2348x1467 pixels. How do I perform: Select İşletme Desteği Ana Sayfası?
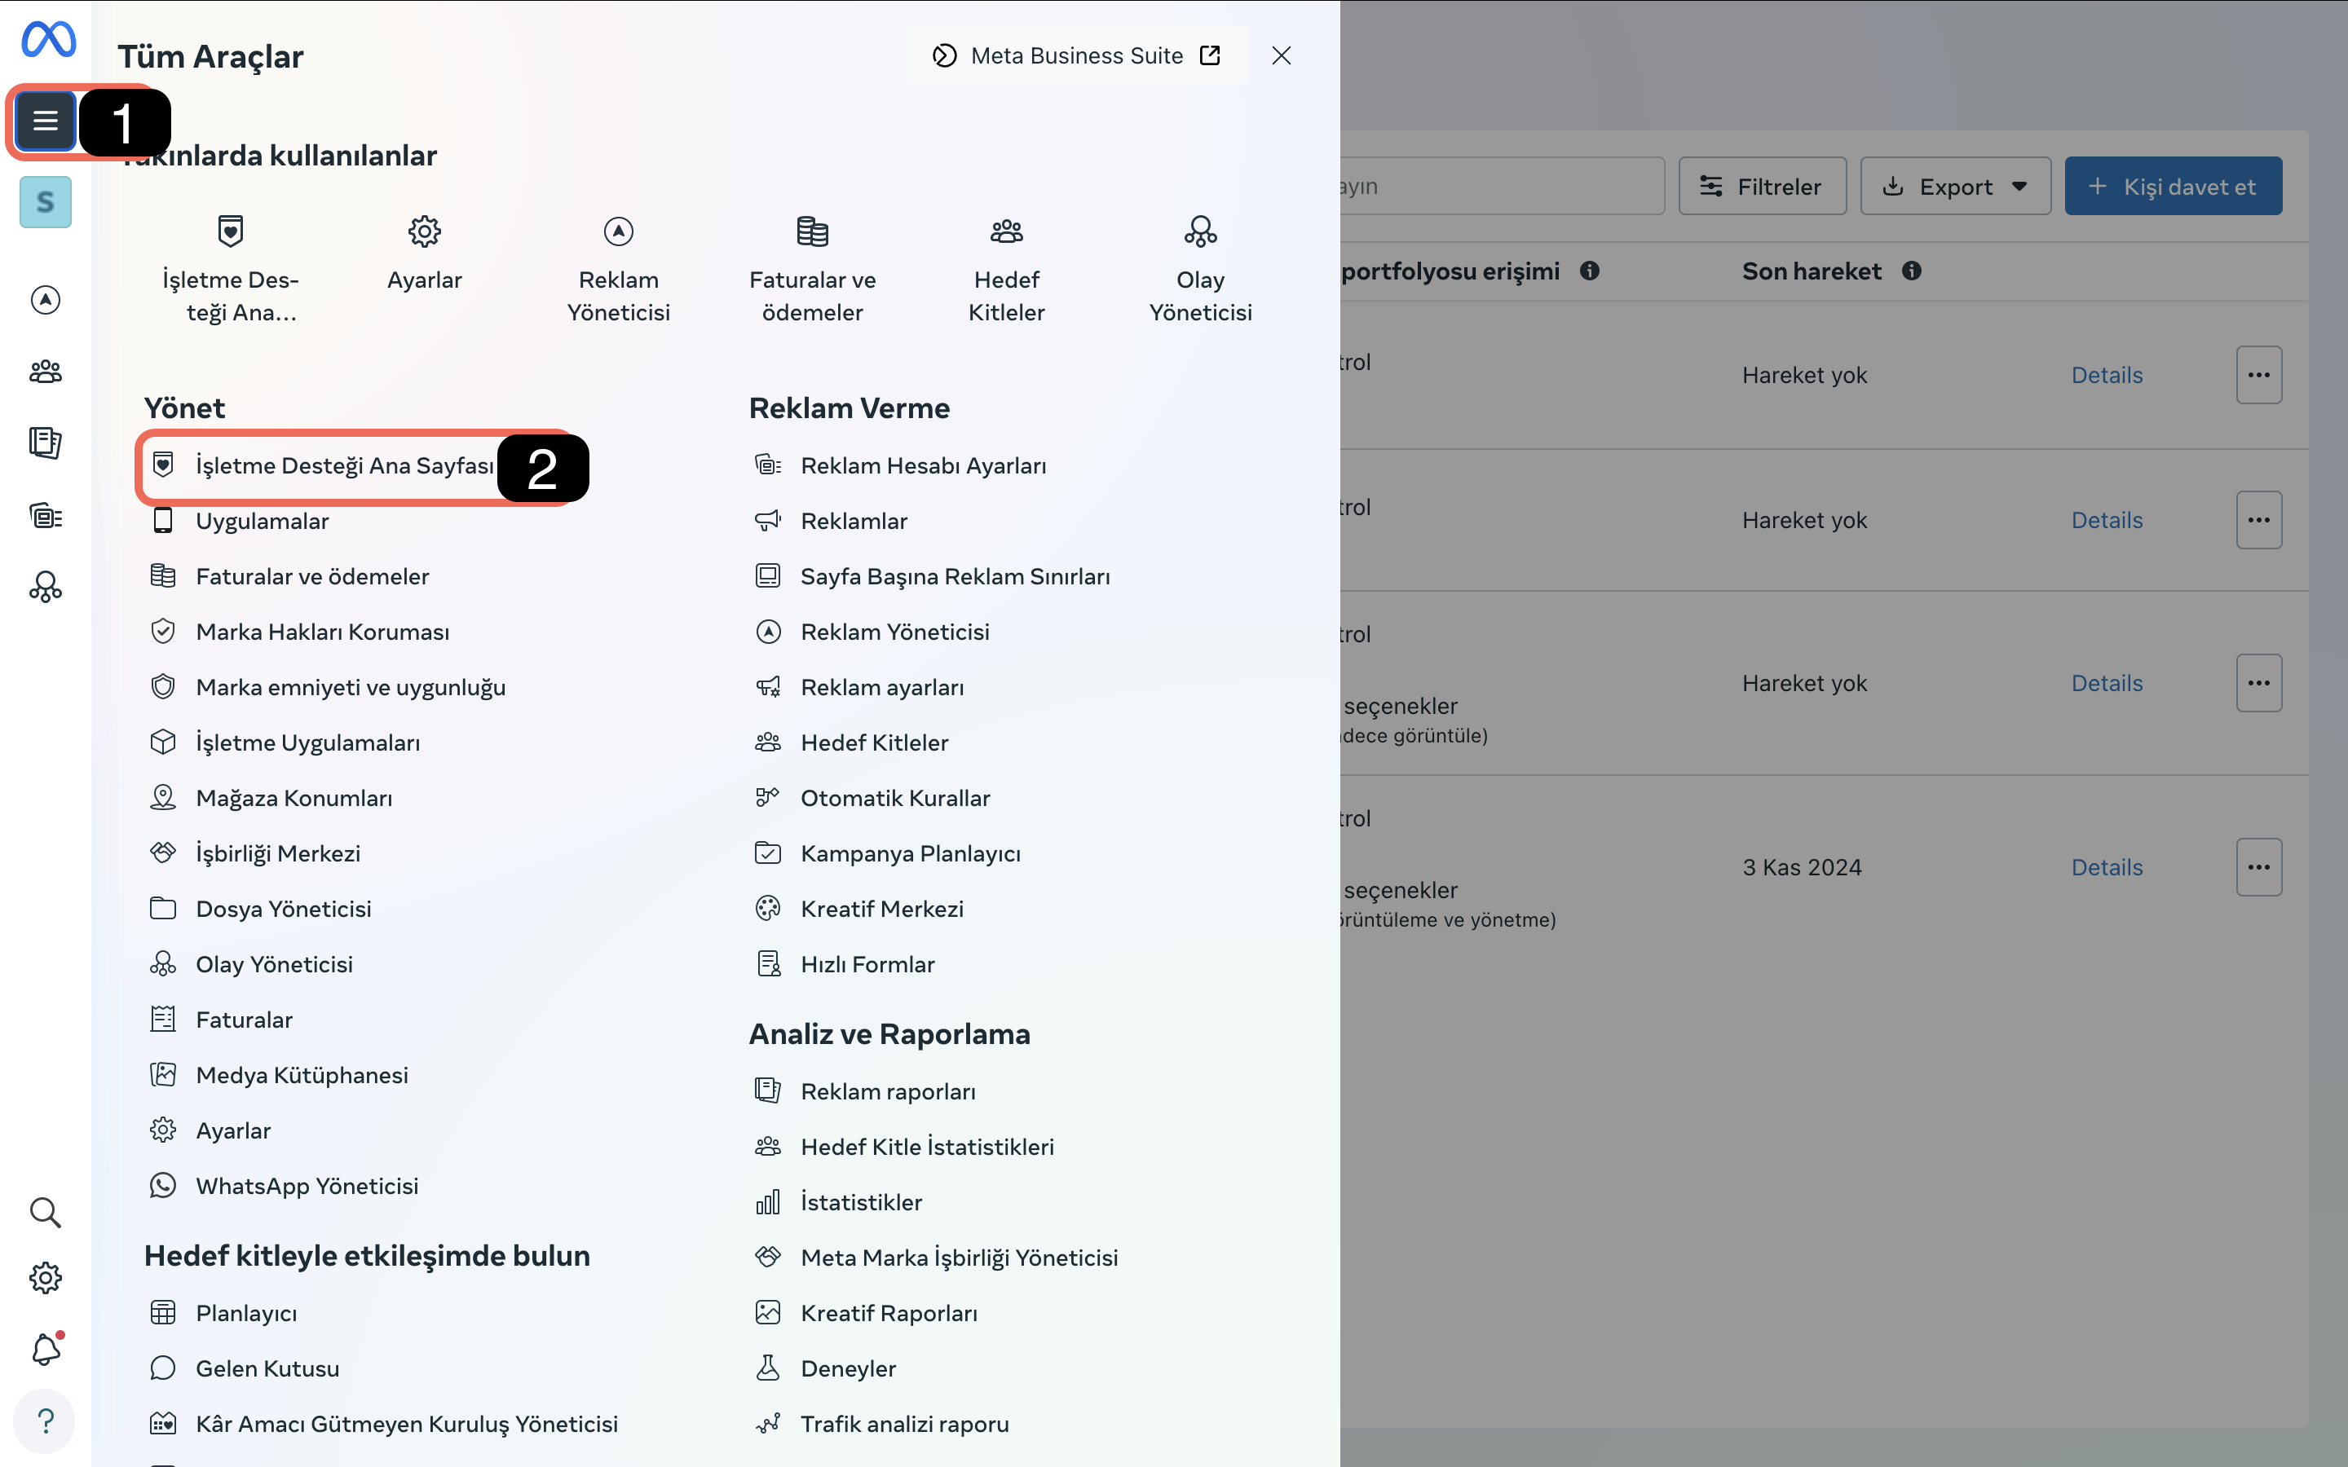(323, 465)
